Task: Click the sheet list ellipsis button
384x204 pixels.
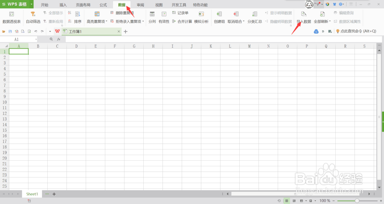Action: pos(47,194)
